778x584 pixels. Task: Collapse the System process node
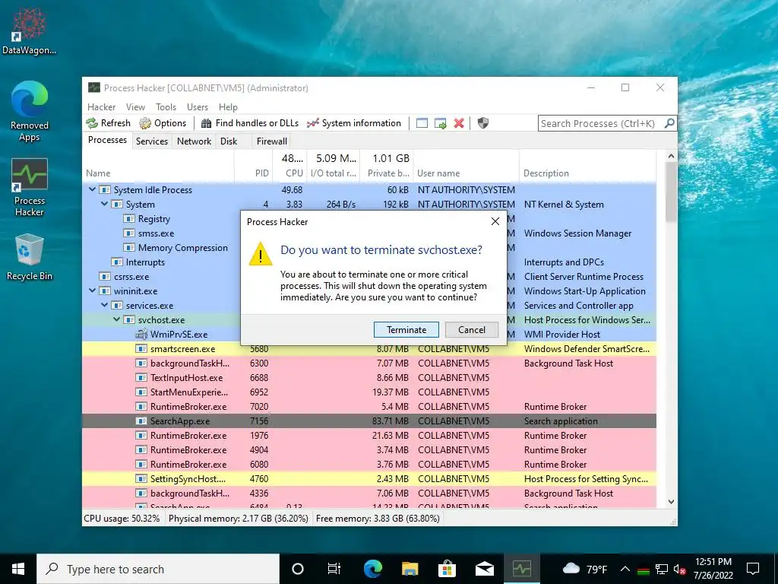pos(104,204)
